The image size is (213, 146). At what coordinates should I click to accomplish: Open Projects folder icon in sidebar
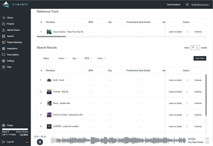coord(3,24)
